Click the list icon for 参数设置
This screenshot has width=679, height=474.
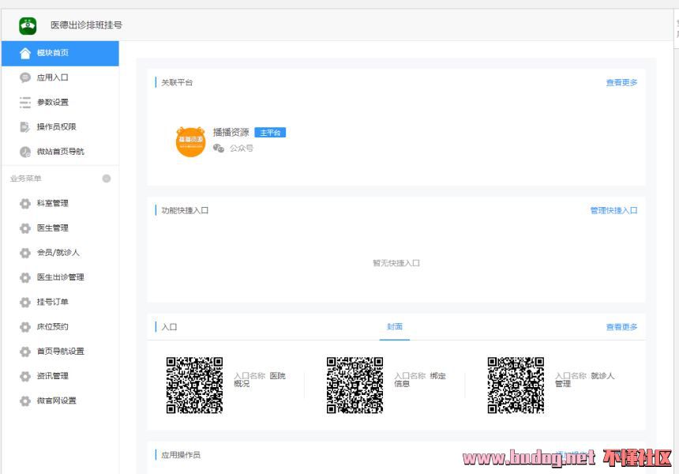click(x=25, y=102)
